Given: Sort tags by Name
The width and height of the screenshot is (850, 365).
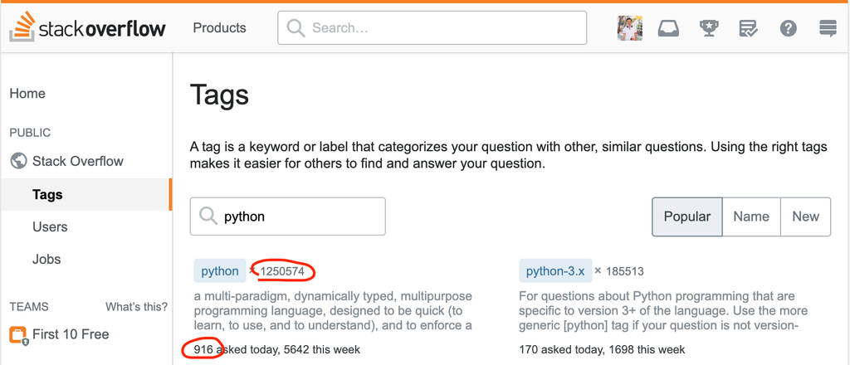Looking at the screenshot, I should click(751, 217).
